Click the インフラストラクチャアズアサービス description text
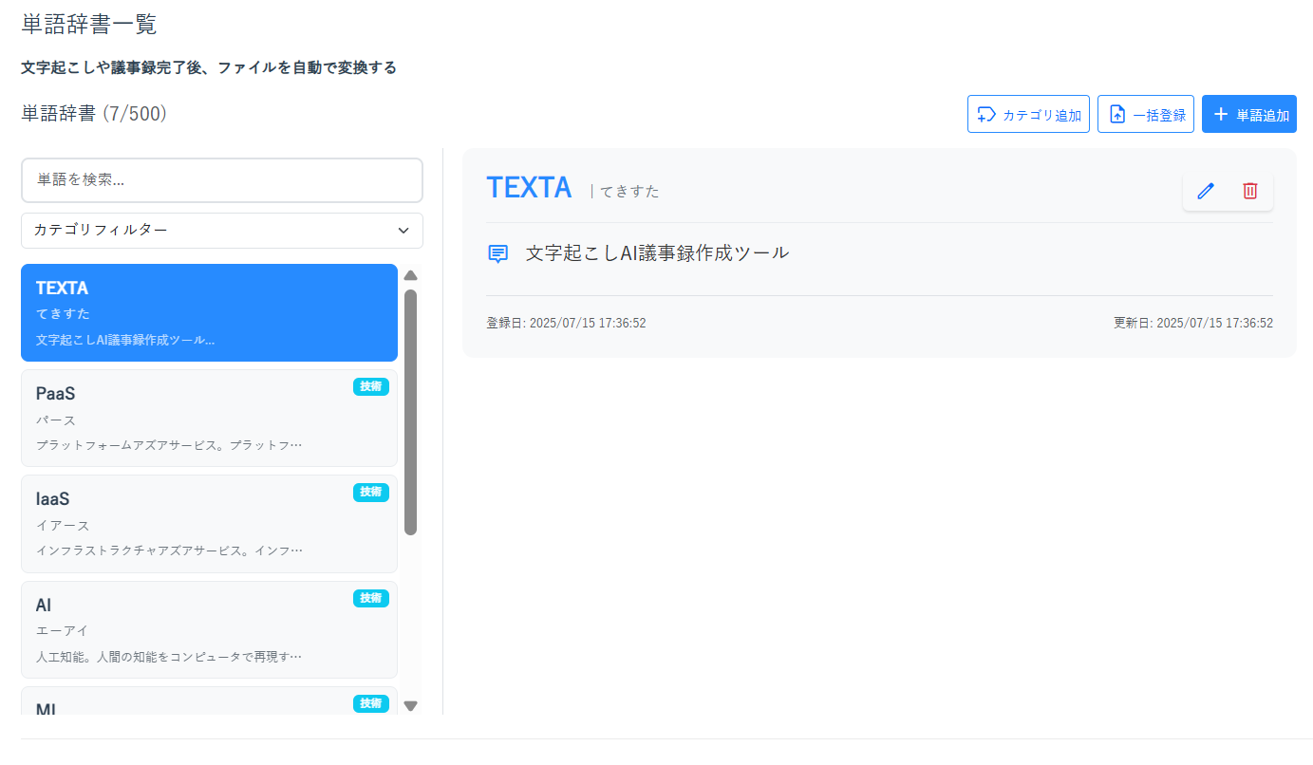The width and height of the screenshot is (1313, 765). point(169,550)
